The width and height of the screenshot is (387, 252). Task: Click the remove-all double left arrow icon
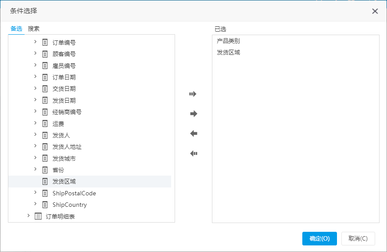(194, 153)
